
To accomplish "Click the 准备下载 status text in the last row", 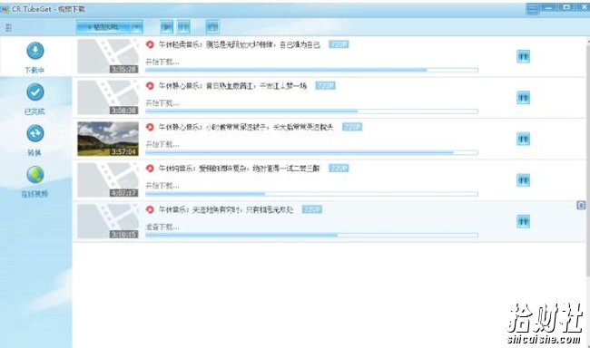I will point(162,227).
